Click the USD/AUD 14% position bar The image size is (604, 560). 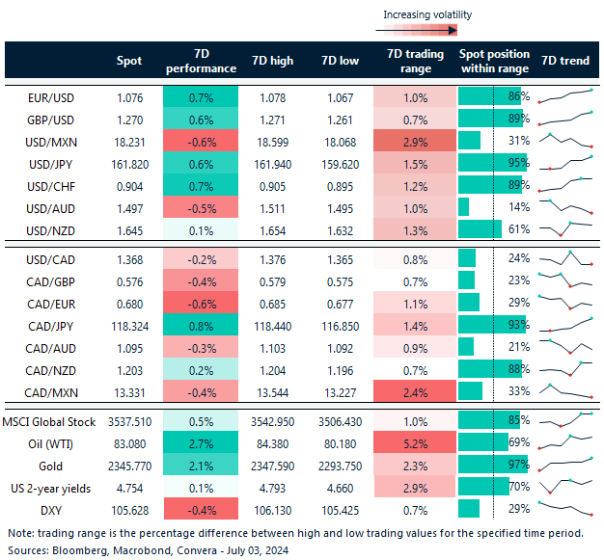tap(464, 204)
